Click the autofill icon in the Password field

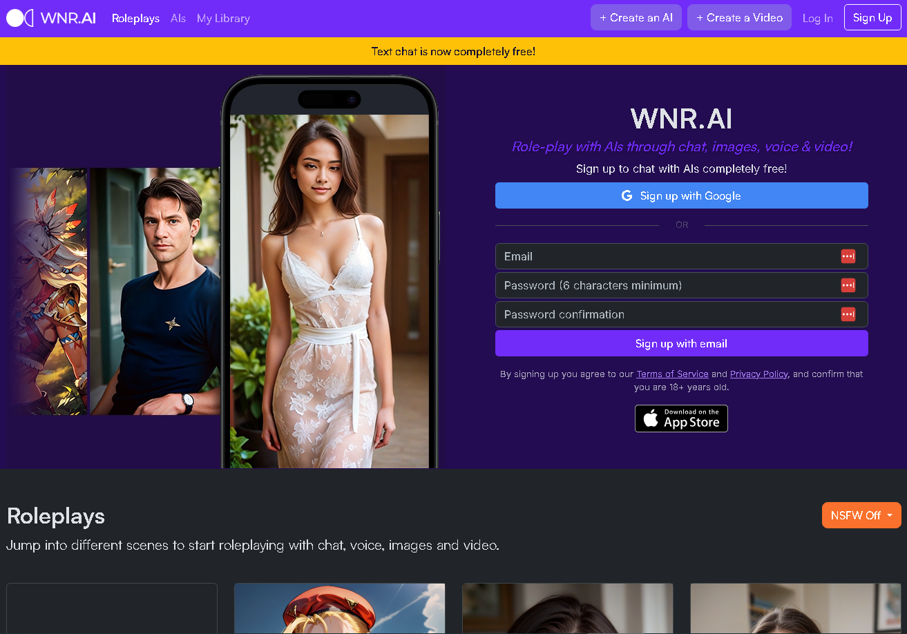click(x=848, y=285)
